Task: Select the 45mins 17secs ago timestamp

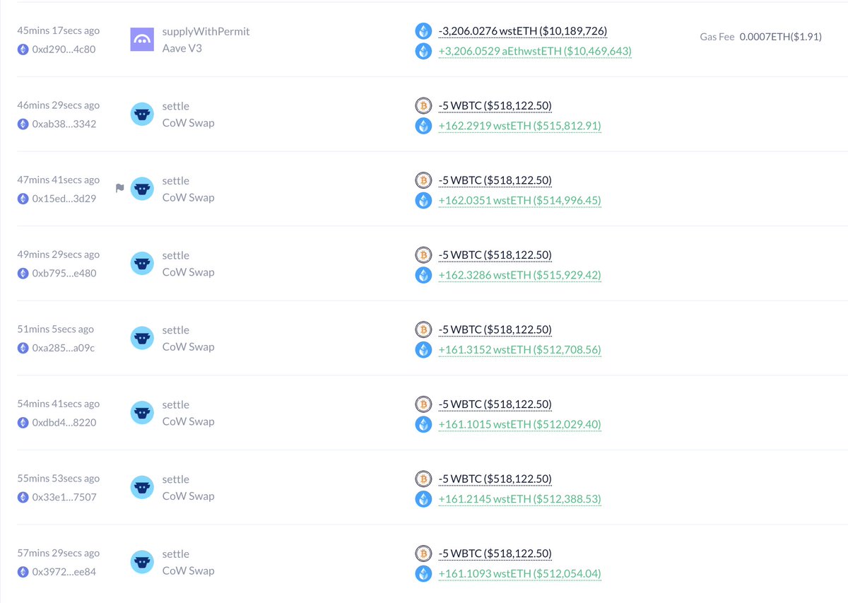Action: [x=59, y=30]
